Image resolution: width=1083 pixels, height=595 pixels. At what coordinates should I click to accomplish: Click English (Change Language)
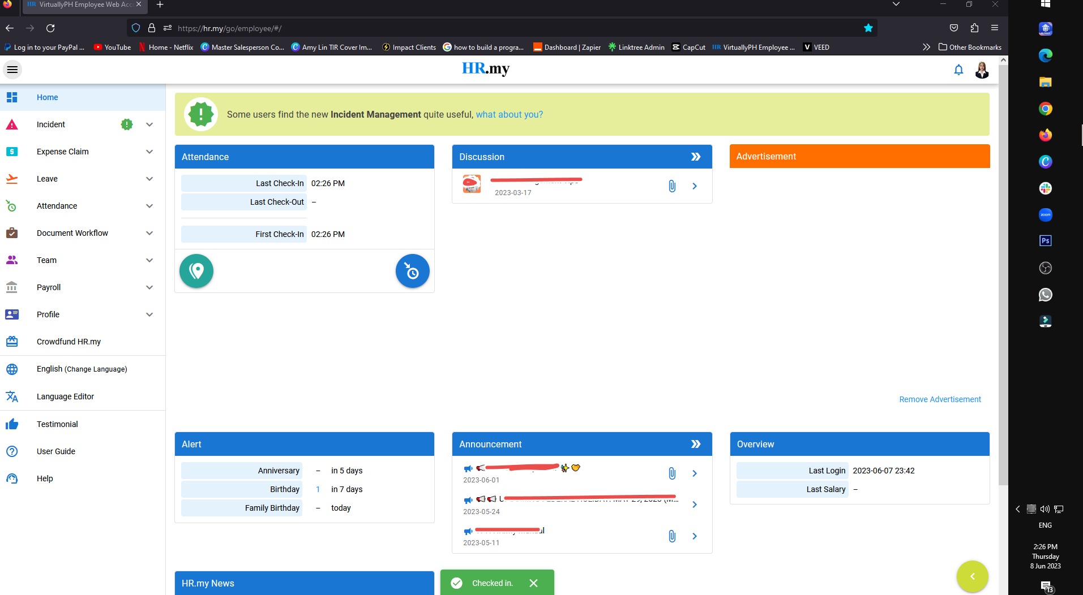tap(83, 369)
